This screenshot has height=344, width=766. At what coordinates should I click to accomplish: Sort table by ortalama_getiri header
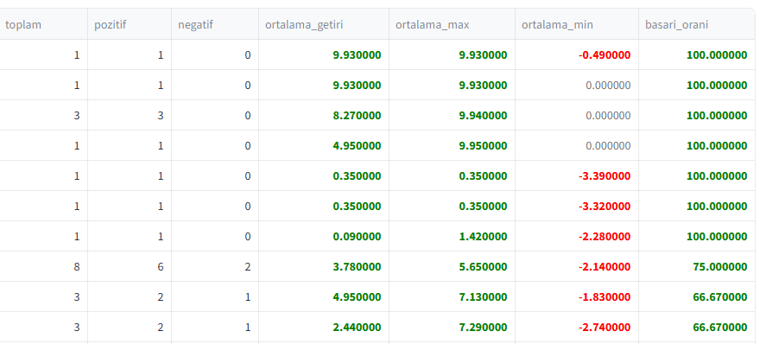pos(324,24)
